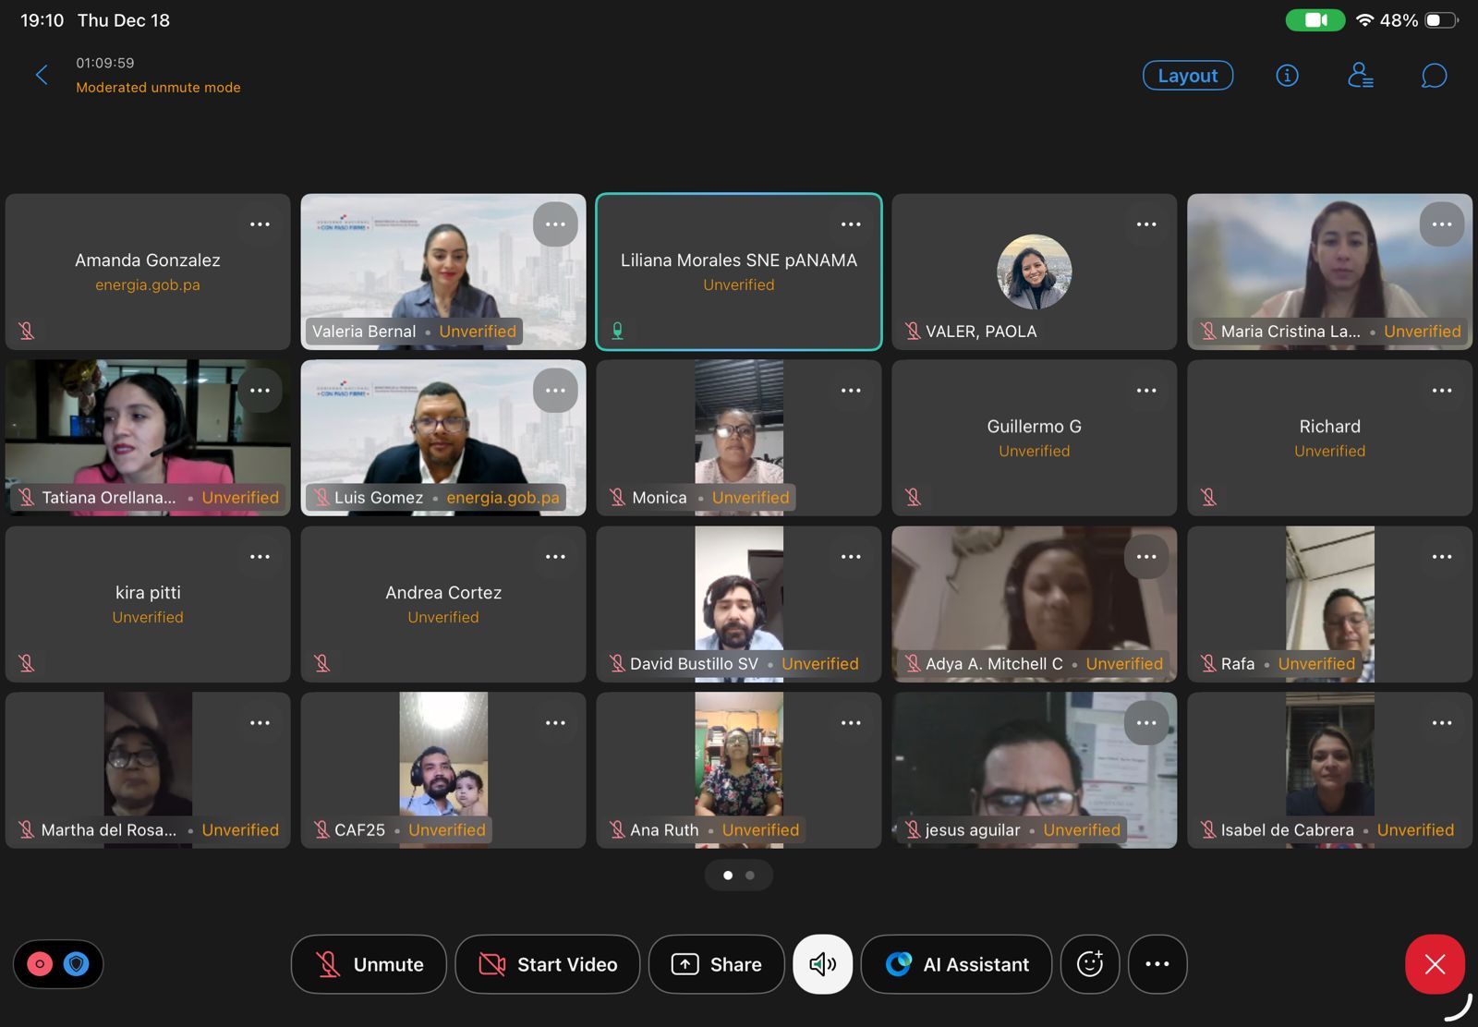Screen dimensions: 1478x1027
Task: Leave meeting with red X button
Action: click(1435, 964)
